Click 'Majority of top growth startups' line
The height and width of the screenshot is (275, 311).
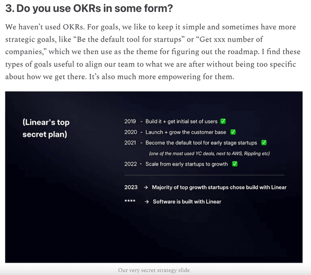click(219, 187)
